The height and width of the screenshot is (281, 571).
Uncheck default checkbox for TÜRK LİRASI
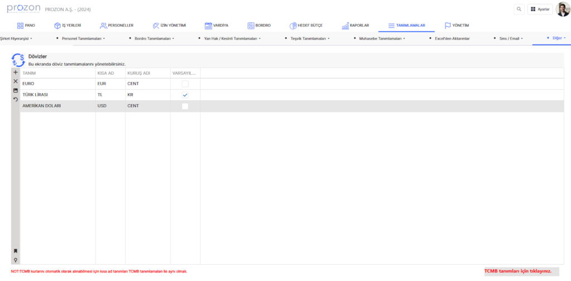coord(185,95)
